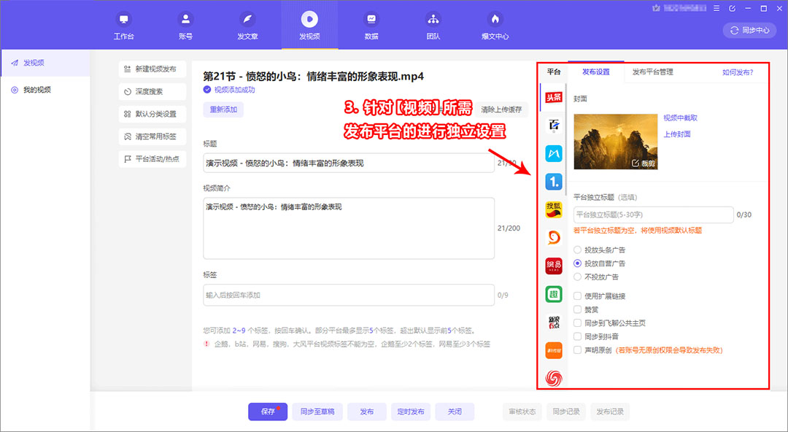Select the 一点资讯 platform icon
The image size is (788, 432).
553,181
